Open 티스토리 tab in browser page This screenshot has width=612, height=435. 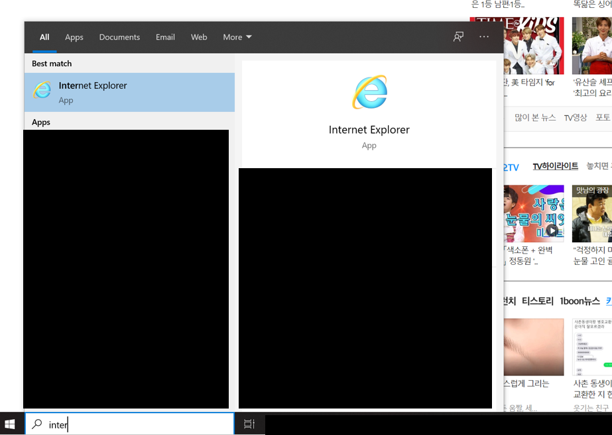tap(538, 301)
